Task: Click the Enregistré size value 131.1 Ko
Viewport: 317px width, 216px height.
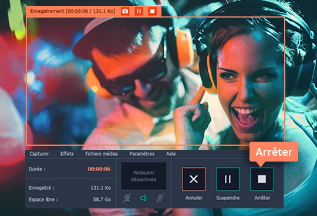Action: click(100, 188)
